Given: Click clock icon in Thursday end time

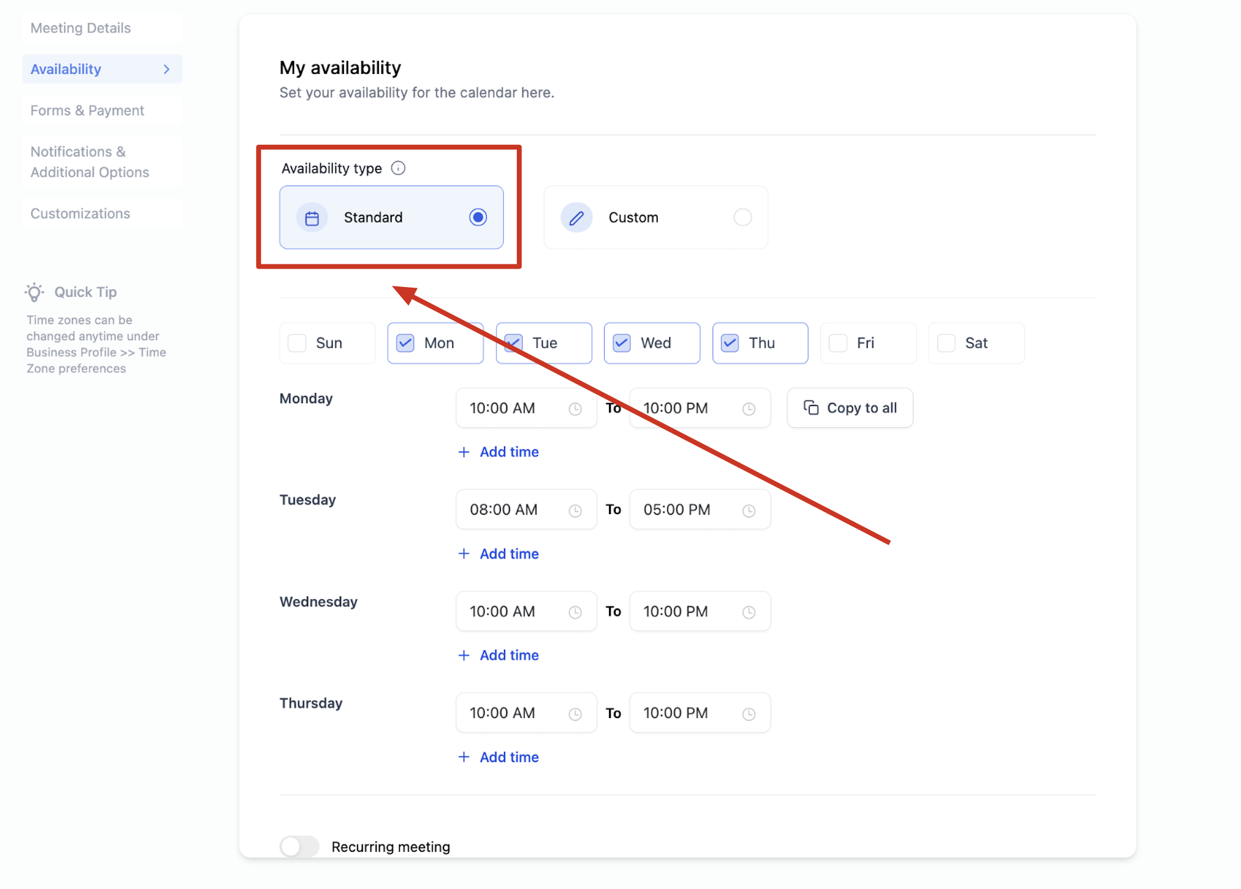Looking at the screenshot, I should click(x=749, y=714).
